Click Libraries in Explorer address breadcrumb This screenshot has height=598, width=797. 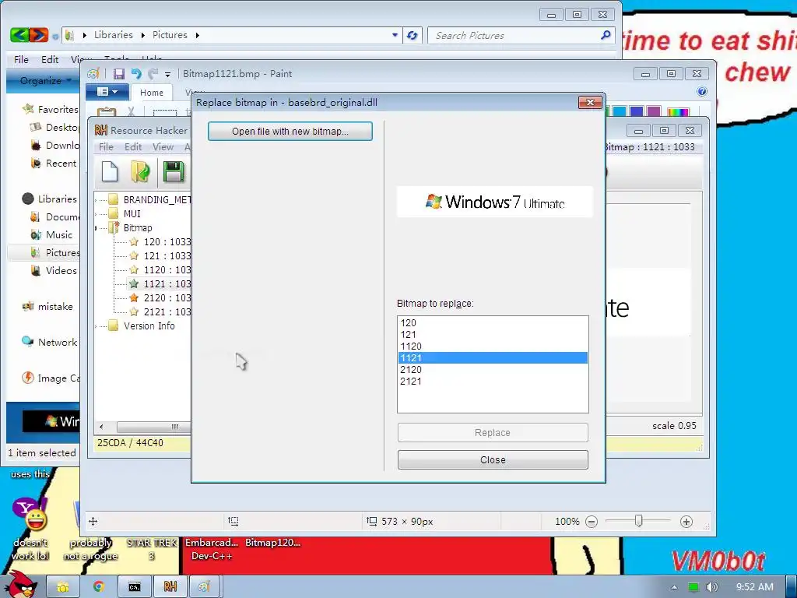[114, 34]
